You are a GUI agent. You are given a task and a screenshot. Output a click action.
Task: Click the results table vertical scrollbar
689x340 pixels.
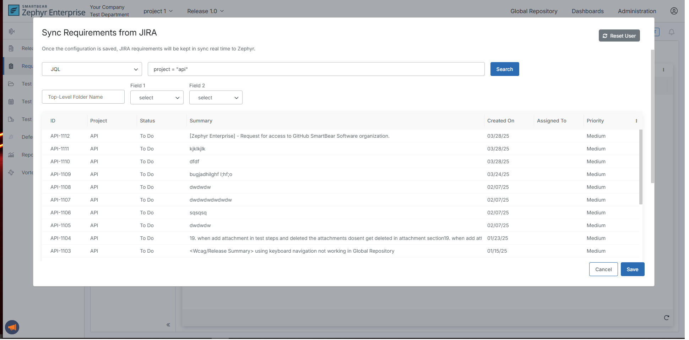641,167
